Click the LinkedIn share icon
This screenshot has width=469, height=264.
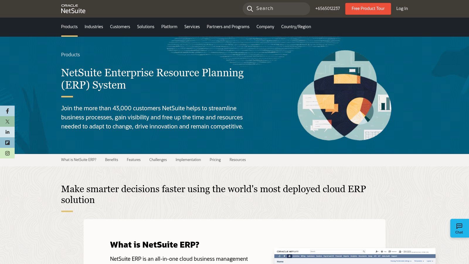tap(7, 132)
